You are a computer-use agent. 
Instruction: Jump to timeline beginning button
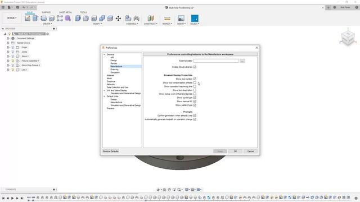(x=3, y=198)
